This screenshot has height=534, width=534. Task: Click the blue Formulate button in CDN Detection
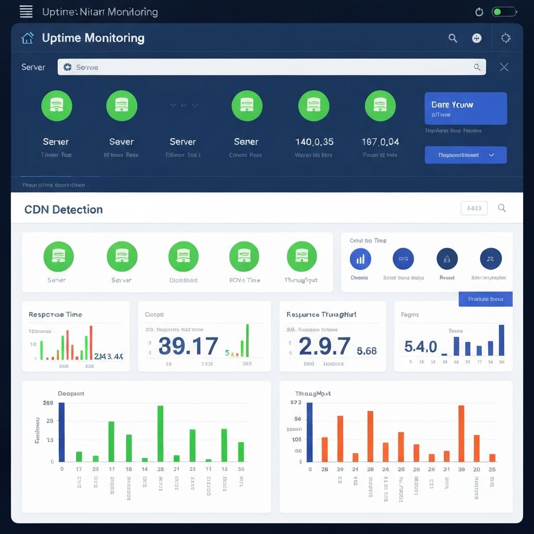pos(485,299)
